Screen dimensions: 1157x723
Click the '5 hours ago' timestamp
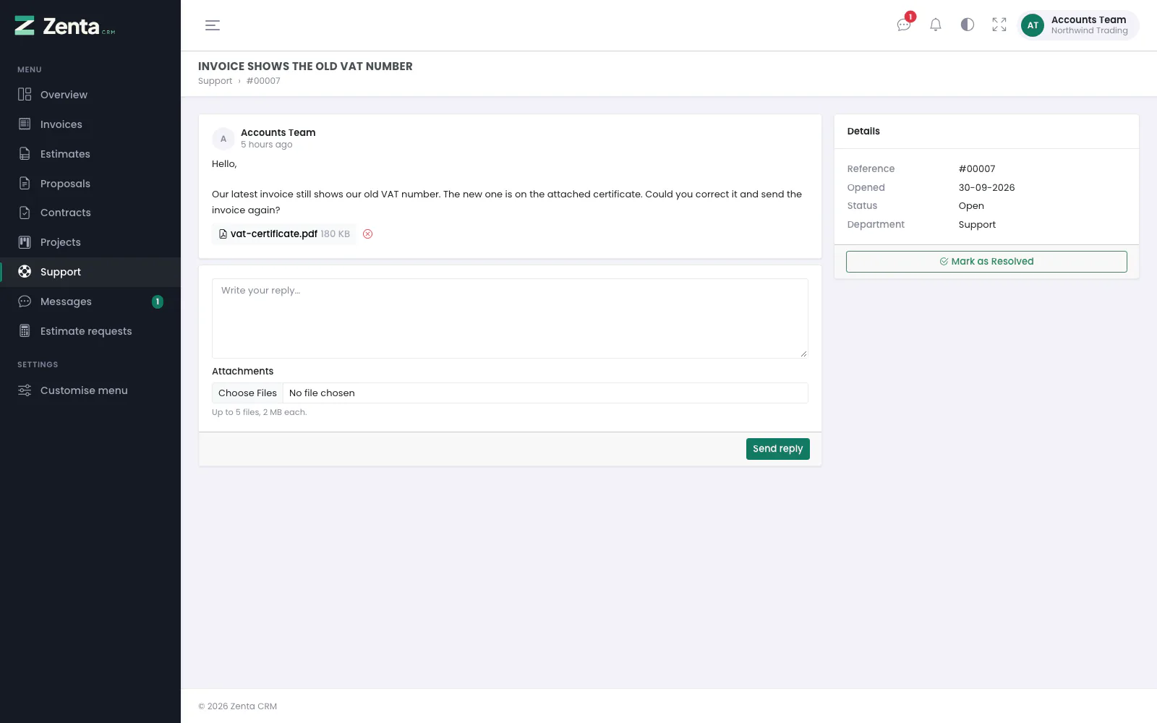pos(267,145)
